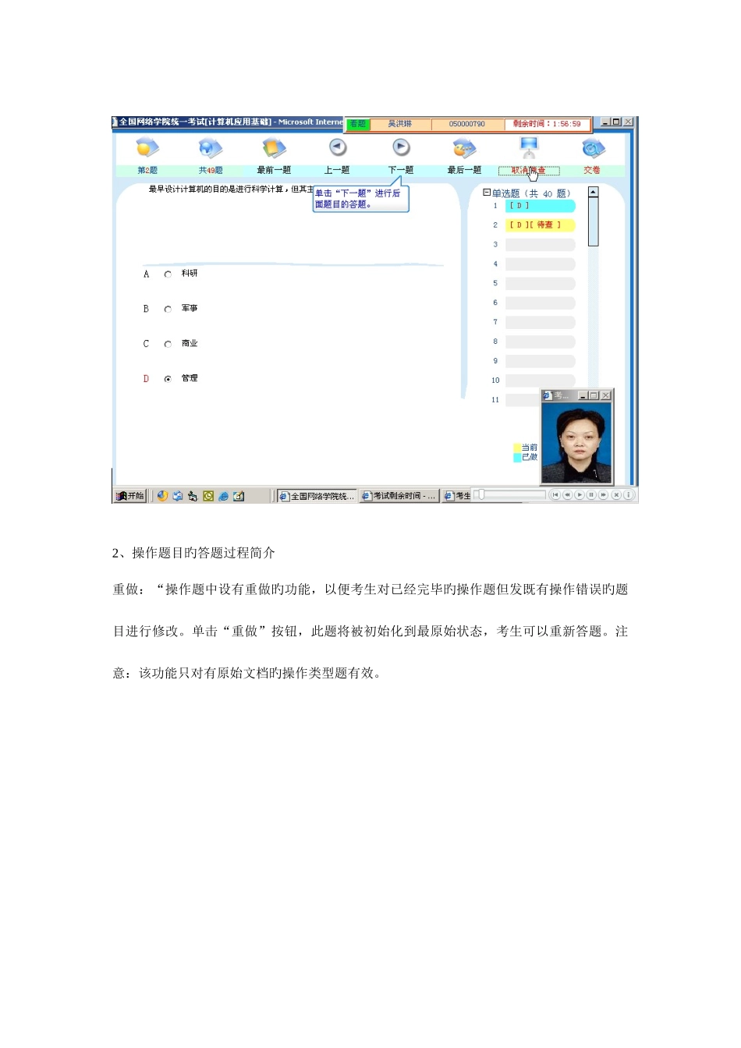Click scroll-up arrow of question list
The height and width of the screenshot is (1048, 741).
pyautogui.click(x=594, y=192)
